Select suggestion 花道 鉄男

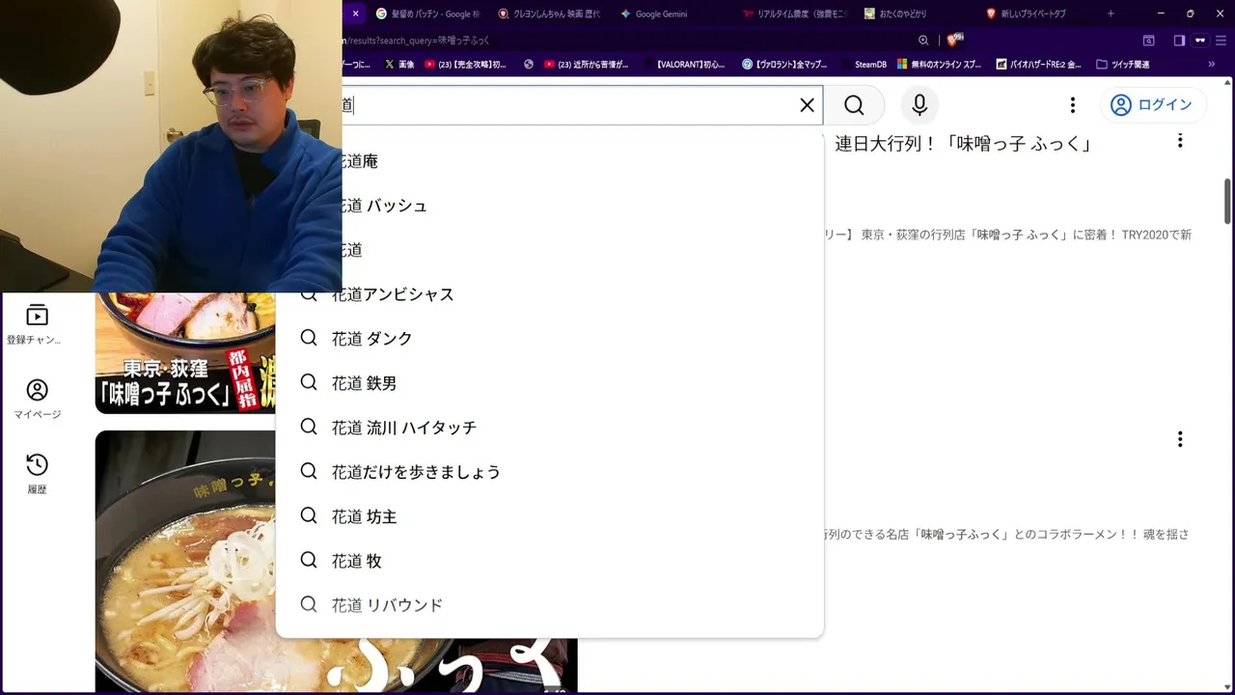[550, 383]
